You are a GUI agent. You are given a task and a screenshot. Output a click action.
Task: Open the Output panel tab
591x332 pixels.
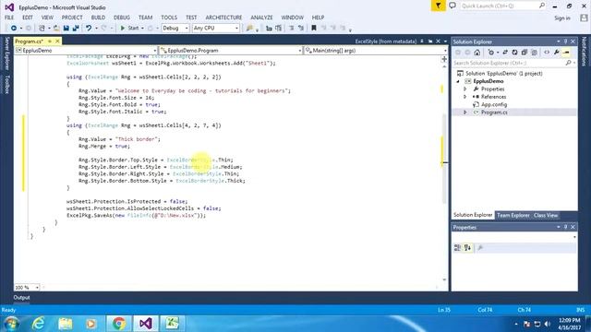[x=21, y=297]
